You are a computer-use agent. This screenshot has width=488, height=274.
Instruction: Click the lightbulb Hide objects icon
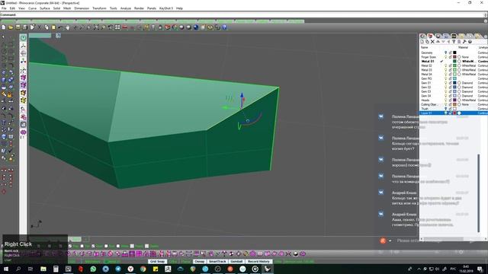tap(153, 27)
